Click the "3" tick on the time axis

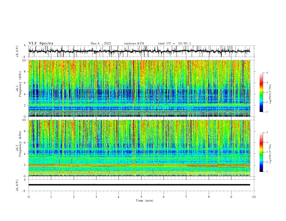96,197
